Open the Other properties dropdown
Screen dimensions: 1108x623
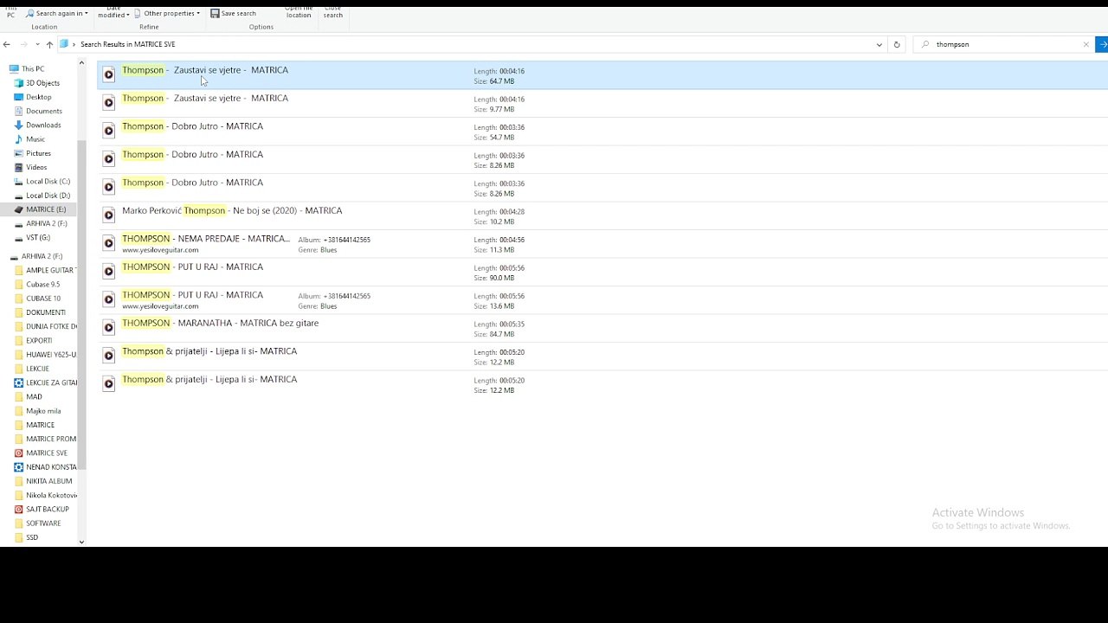coord(167,14)
